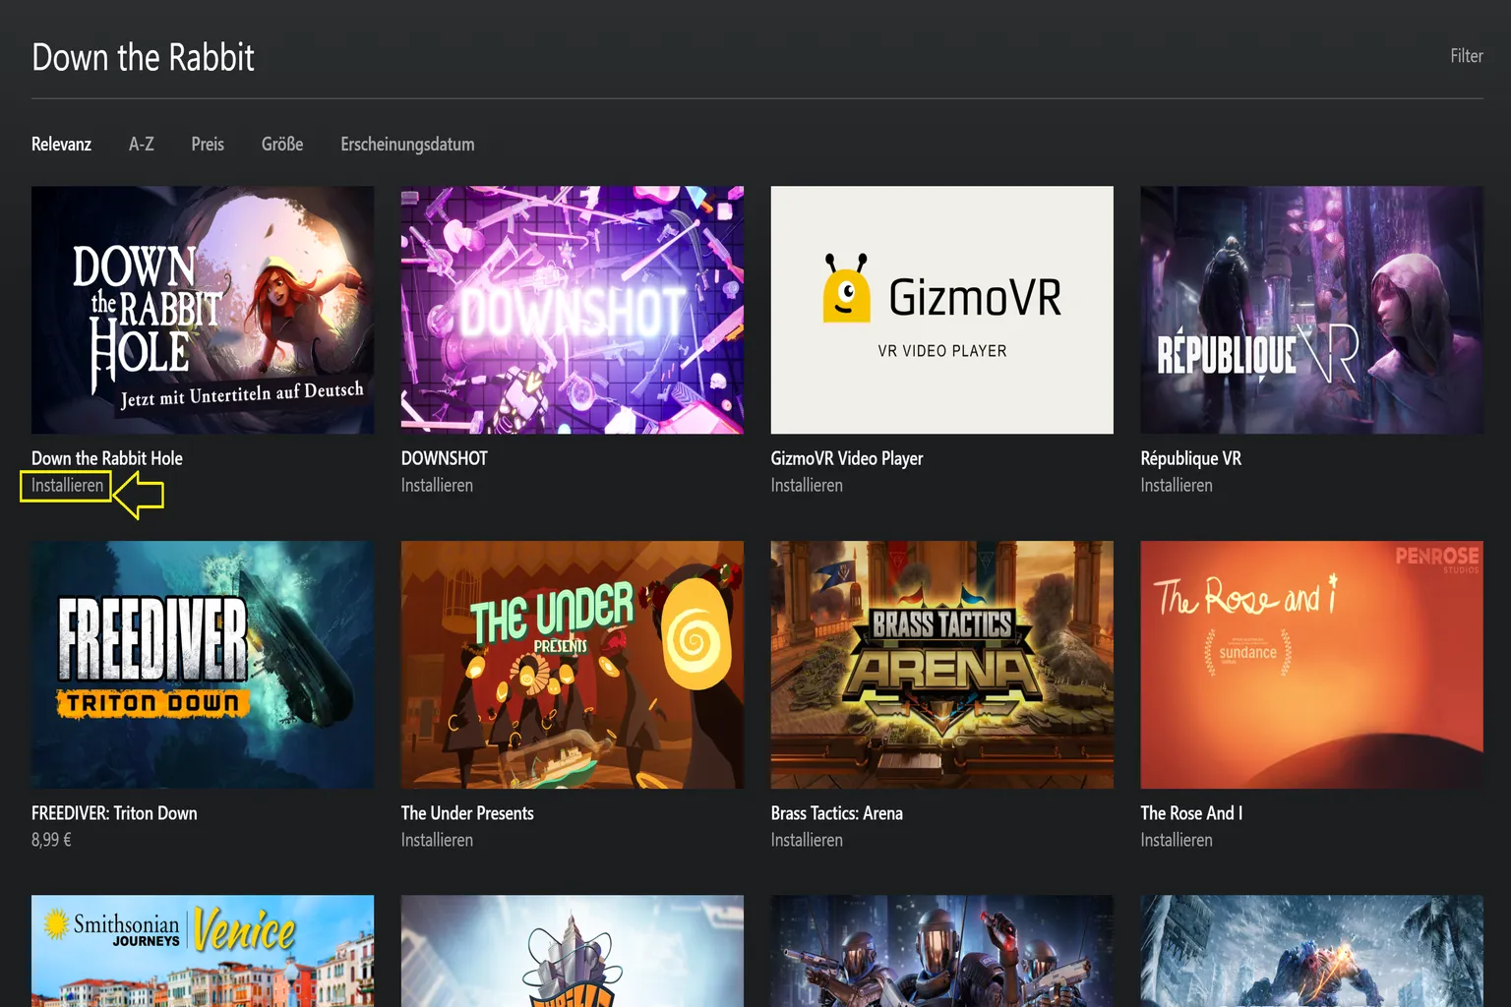Sort results by Größe
1511x1007 pixels.
(282, 145)
